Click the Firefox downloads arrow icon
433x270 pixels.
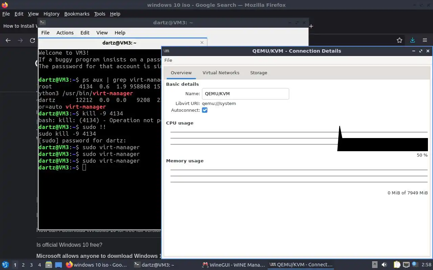(x=412, y=40)
